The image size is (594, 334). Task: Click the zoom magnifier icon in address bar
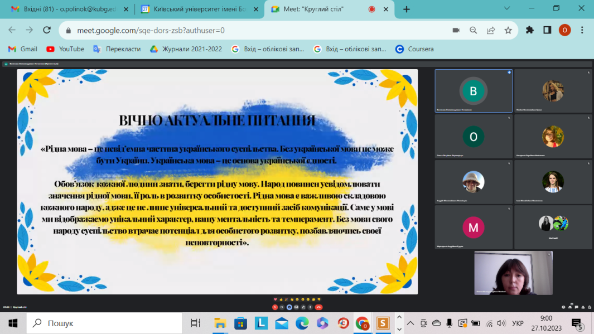(x=474, y=30)
